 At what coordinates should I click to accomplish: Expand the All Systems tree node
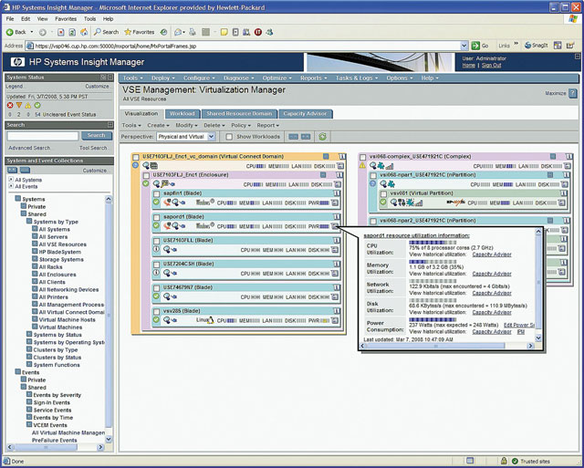click(x=11, y=180)
